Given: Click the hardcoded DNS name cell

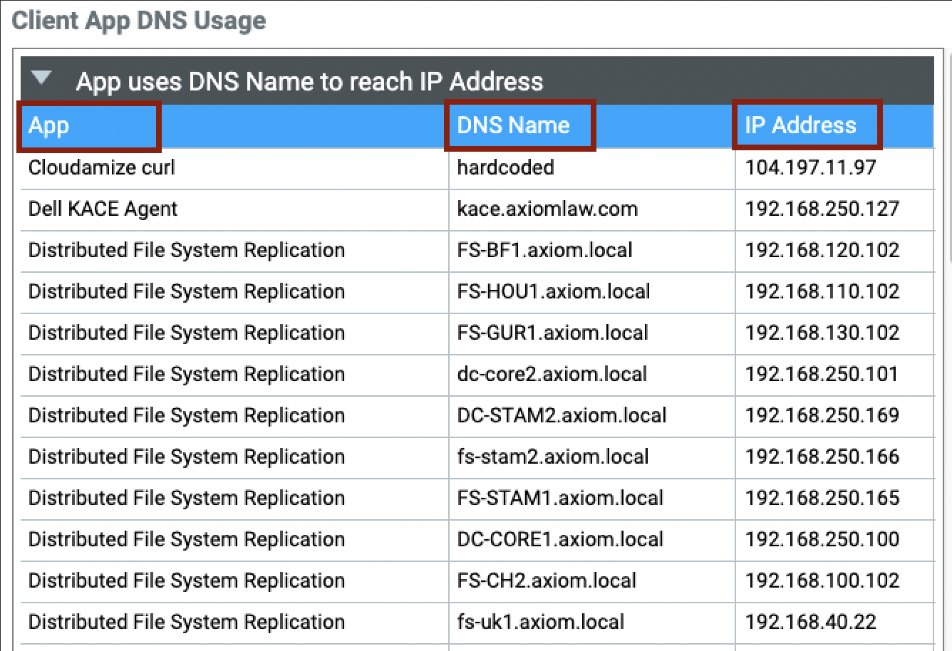Looking at the screenshot, I should tap(505, 168).
